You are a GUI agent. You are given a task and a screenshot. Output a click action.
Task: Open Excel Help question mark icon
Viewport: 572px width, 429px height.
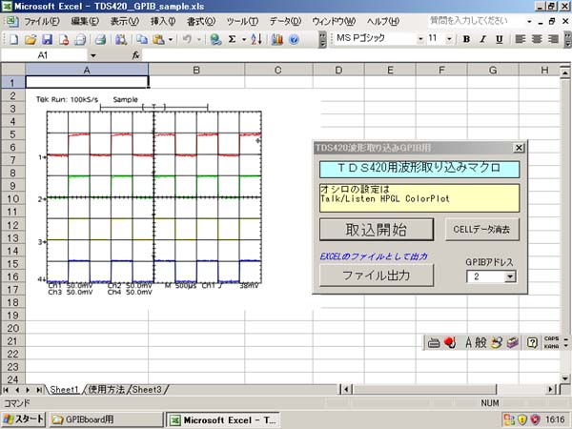pyautogui.click(x=294, y=39)
